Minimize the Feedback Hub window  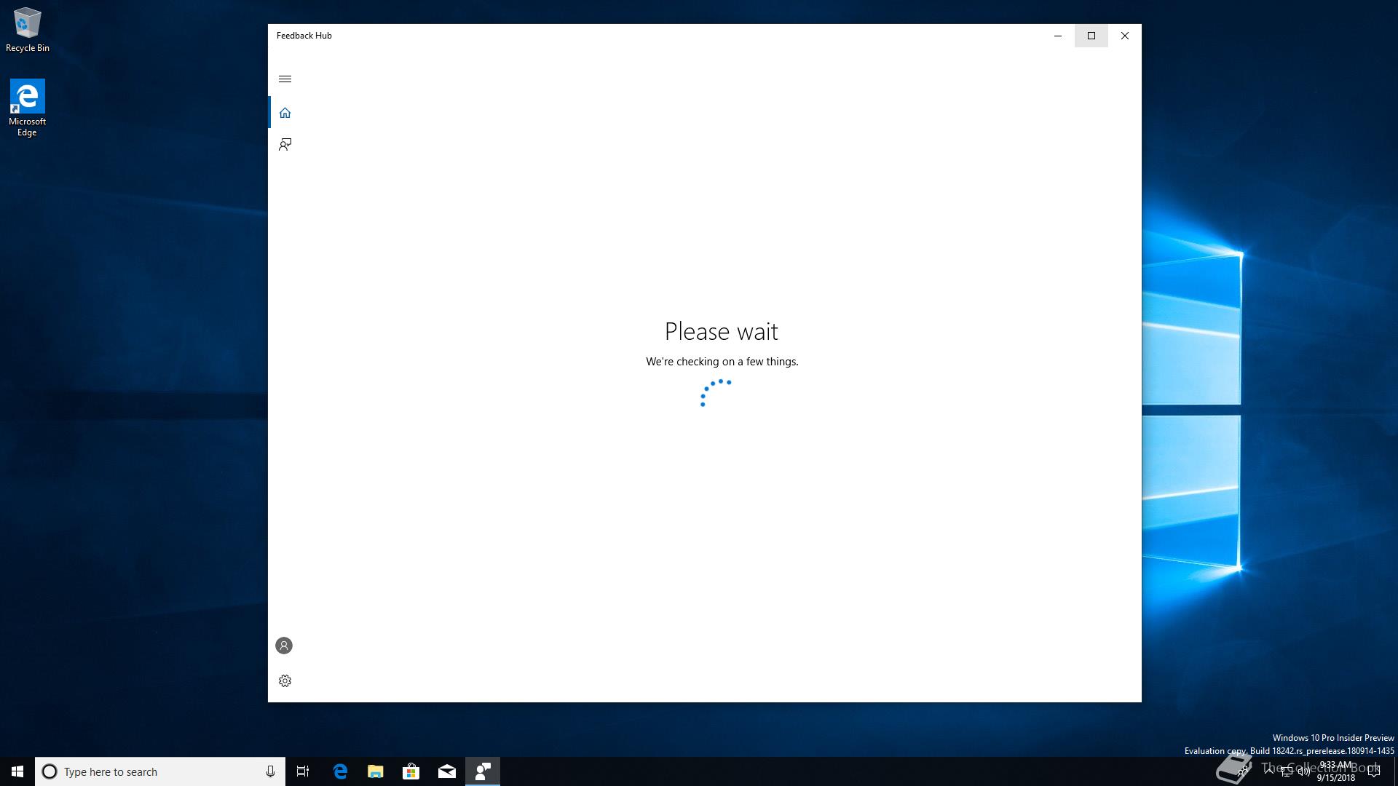pos(1058,36)
